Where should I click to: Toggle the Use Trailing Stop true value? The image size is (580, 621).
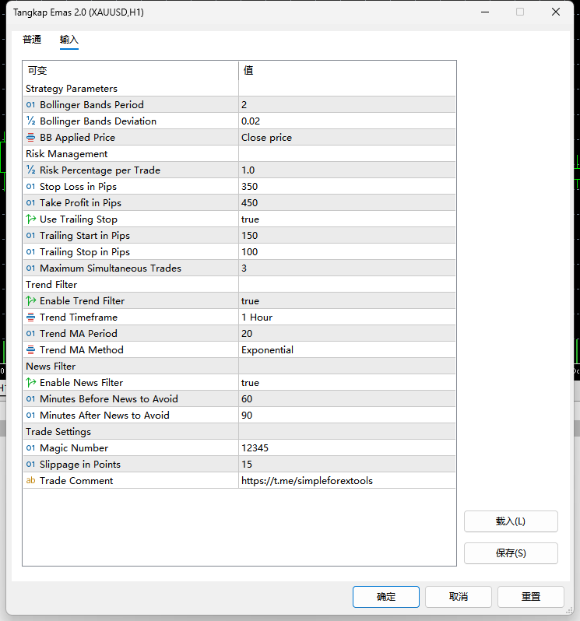point(347,219)
